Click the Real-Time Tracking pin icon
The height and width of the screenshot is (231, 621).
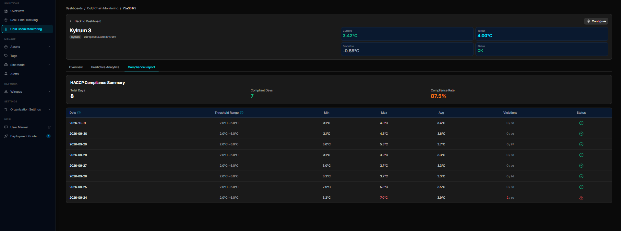(x=6, y=20)
